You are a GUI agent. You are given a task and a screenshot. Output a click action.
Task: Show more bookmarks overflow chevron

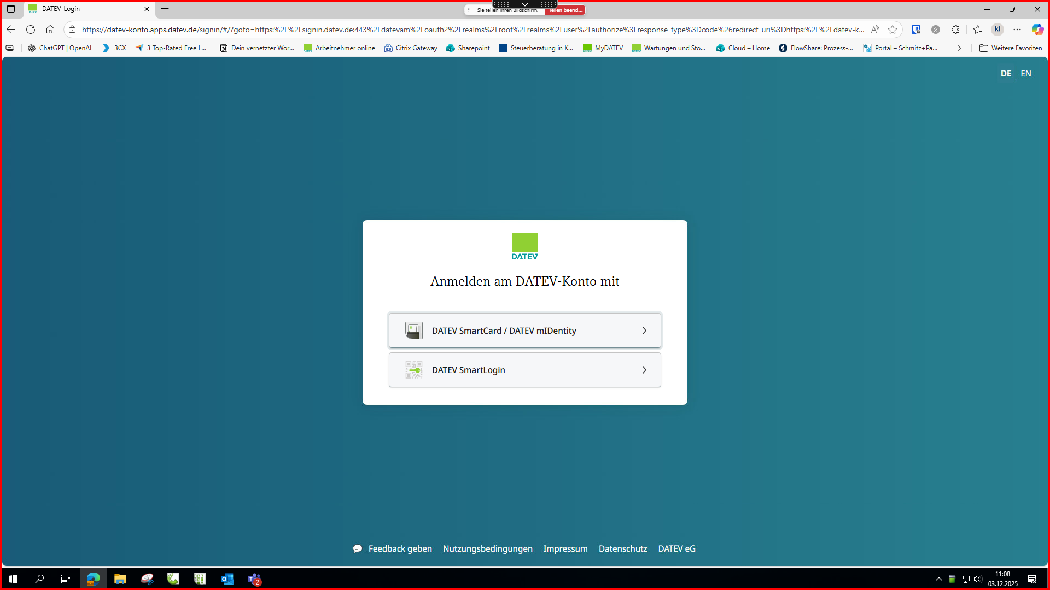[x=959, y=48]
